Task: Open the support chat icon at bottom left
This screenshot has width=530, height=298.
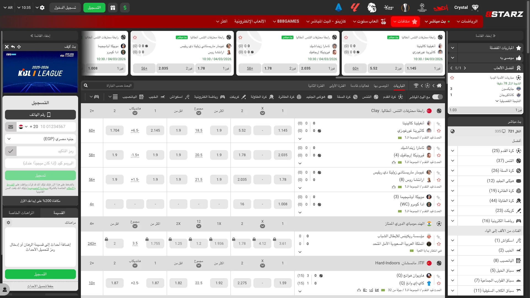Action: tap(5, 289)
